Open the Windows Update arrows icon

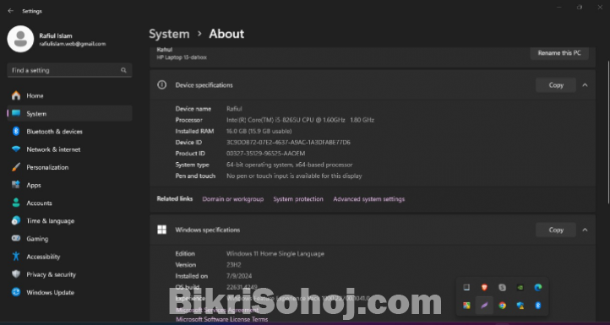click(16, 292)
